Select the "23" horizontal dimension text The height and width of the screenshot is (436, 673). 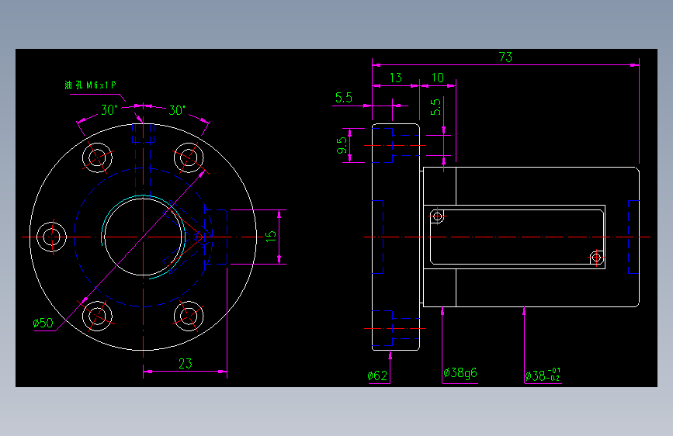pos(186,364)
